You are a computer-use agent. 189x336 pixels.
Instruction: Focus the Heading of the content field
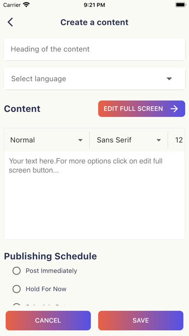(94, 49)
